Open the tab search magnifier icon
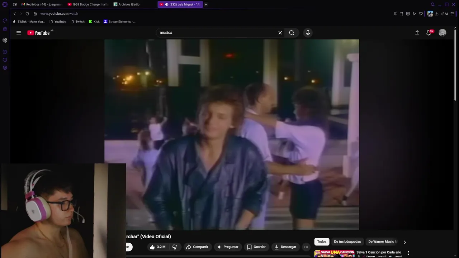Screen dimensions: 459x258 433,4
